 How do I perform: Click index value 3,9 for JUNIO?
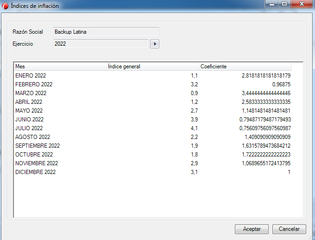tap(194, 120)
